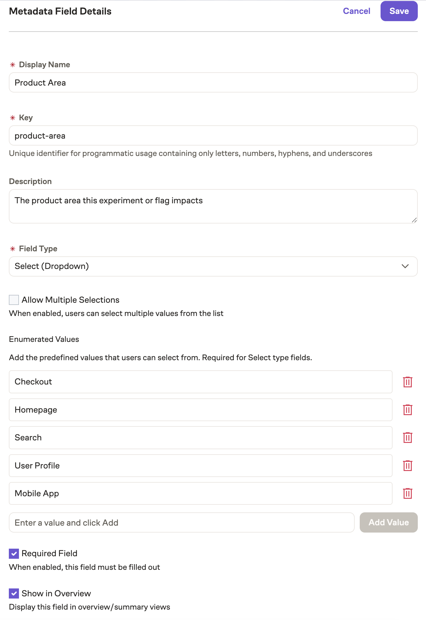
Task: Select the Key field containing product-area
Action: pos(213,135)
